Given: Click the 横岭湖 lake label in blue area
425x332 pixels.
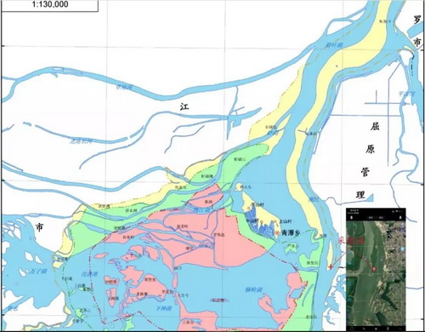Looking at the screenshot, I should coord(254,290).
